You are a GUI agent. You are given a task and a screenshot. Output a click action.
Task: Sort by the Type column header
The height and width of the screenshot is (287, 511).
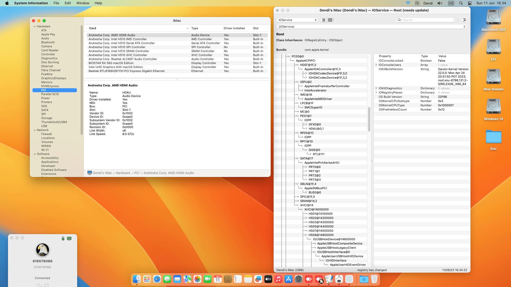pyautogui.click(x=206, y=28)
